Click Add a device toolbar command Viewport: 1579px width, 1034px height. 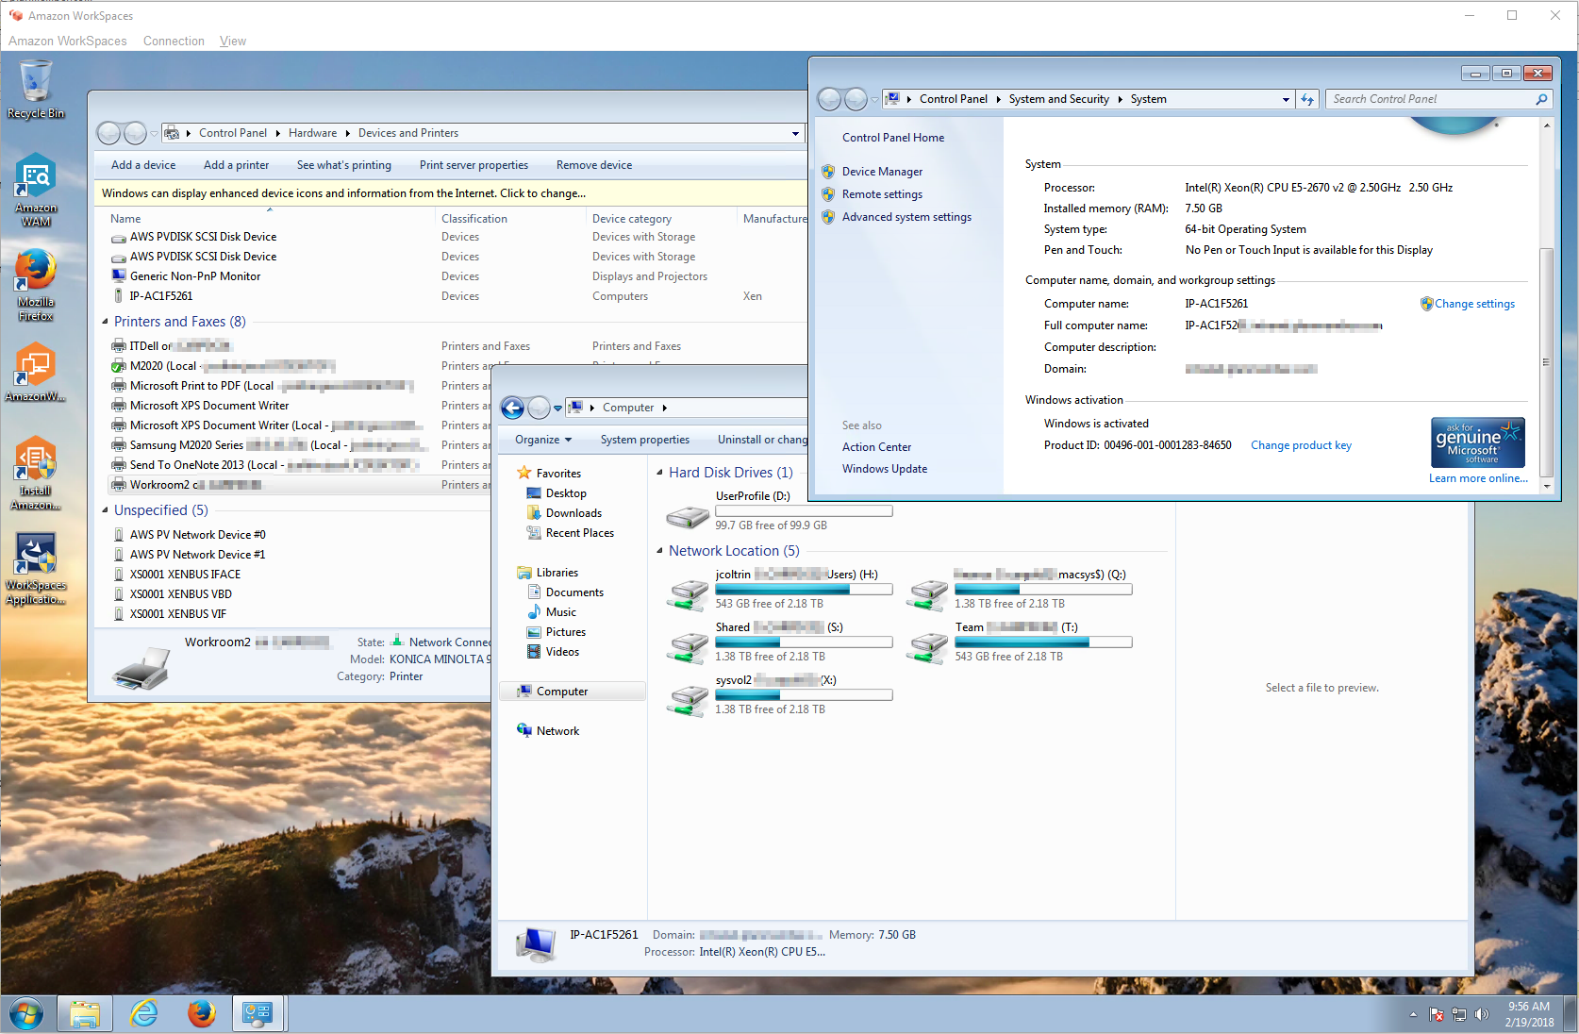(143, 165)
